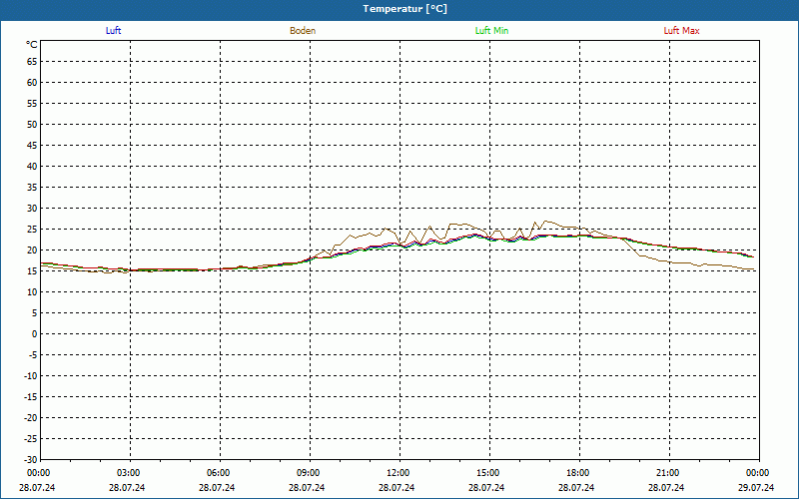Click the Temperatur [°C] chart title

pos(405,9)
